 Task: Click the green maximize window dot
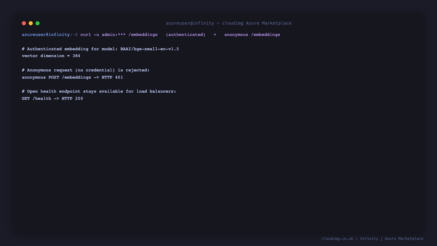[x=38, y=23]
